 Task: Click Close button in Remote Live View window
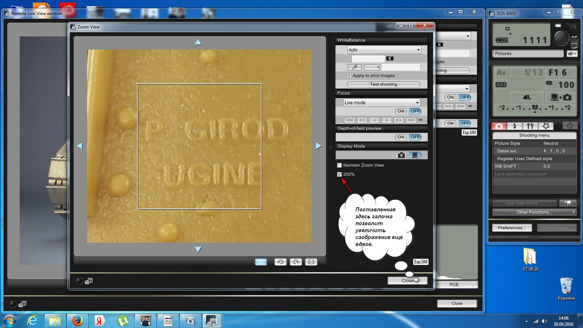(x=457, y=303)
